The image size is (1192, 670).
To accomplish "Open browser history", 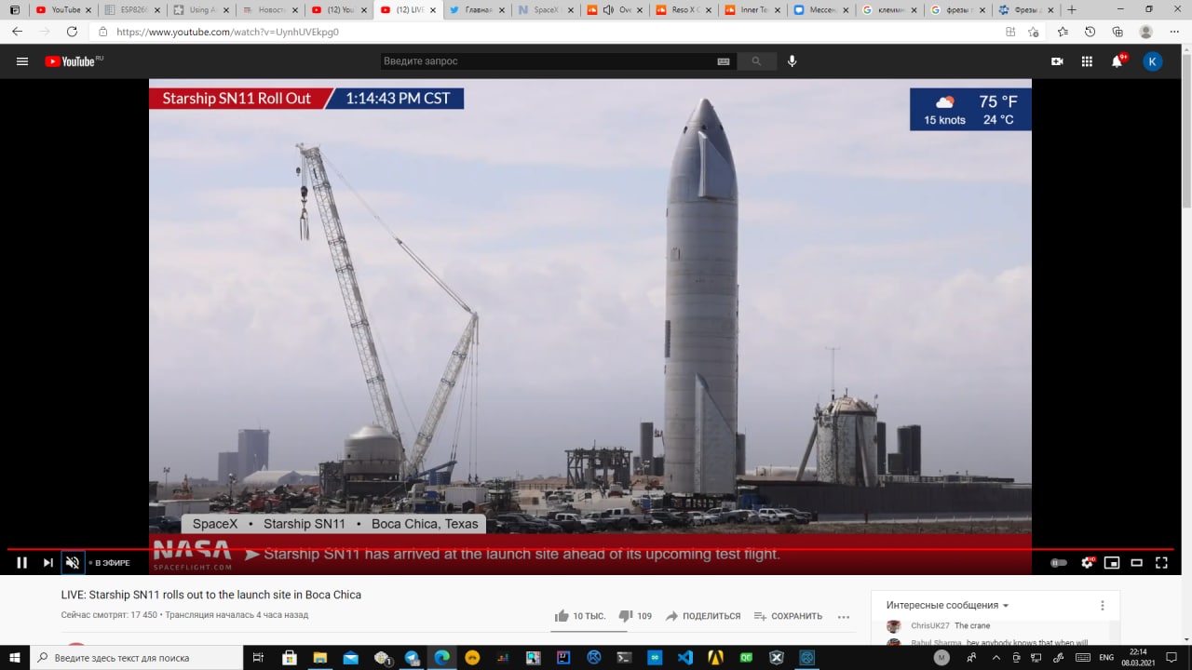I will [x=1090, y=32].
